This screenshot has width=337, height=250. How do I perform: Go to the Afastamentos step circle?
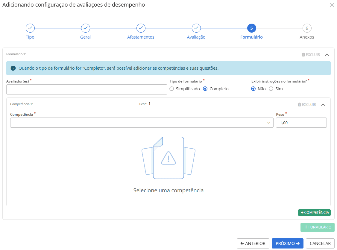pos(141,28)
